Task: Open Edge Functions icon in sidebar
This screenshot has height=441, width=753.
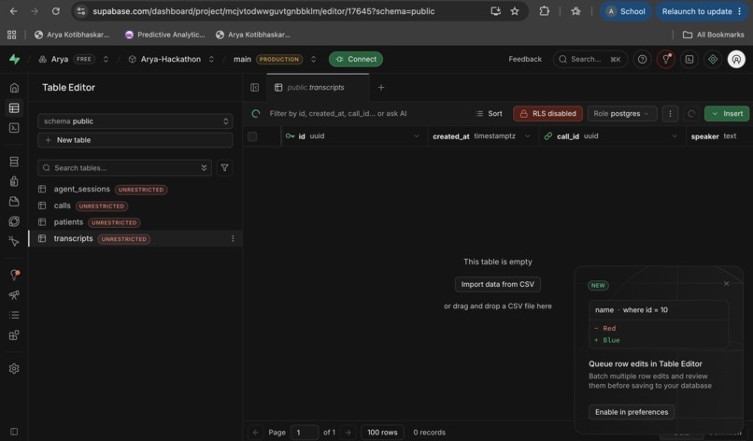Action: pos(14,221)
